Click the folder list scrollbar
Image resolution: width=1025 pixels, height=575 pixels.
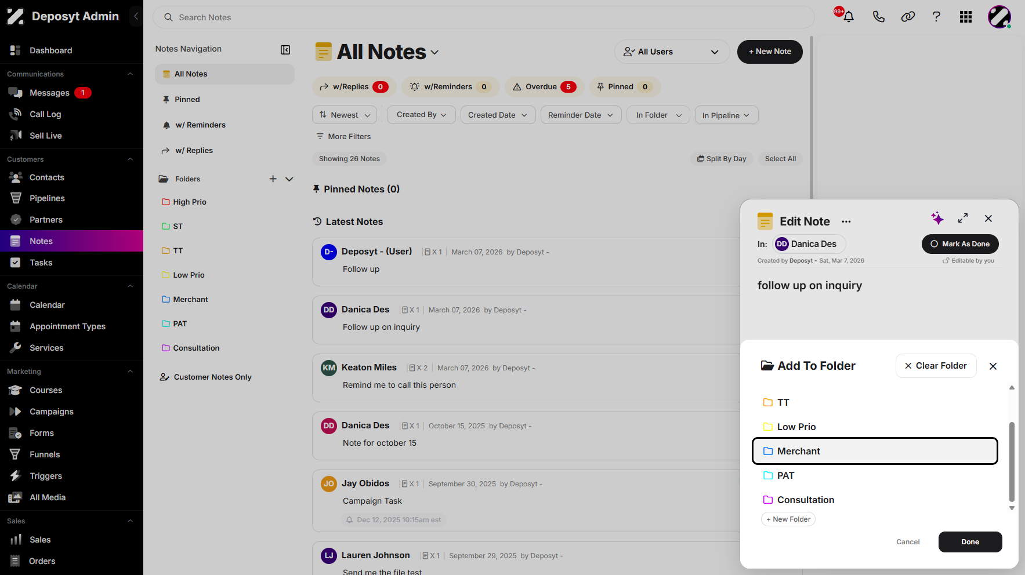[x=1012, y=462]
